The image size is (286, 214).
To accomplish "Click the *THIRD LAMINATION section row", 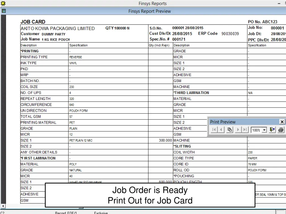I will [x=191, y=93].
